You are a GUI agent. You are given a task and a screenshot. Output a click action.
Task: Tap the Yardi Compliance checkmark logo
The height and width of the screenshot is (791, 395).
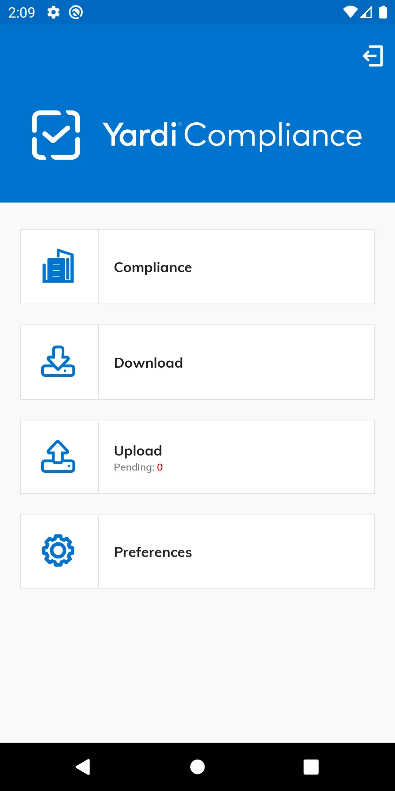coord(56,135)
